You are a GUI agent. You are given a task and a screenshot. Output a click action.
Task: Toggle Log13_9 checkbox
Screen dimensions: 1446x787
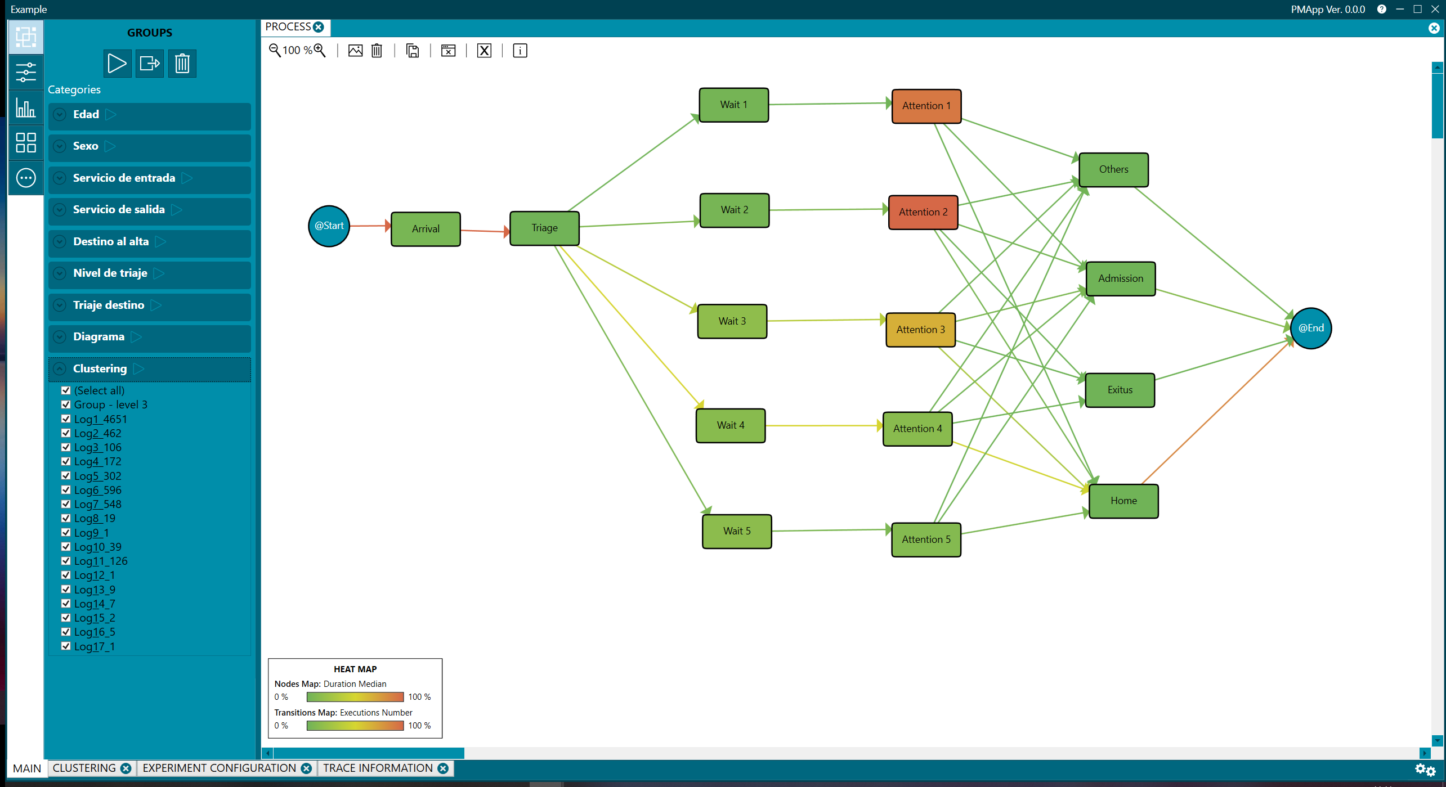tap(66, 590)
